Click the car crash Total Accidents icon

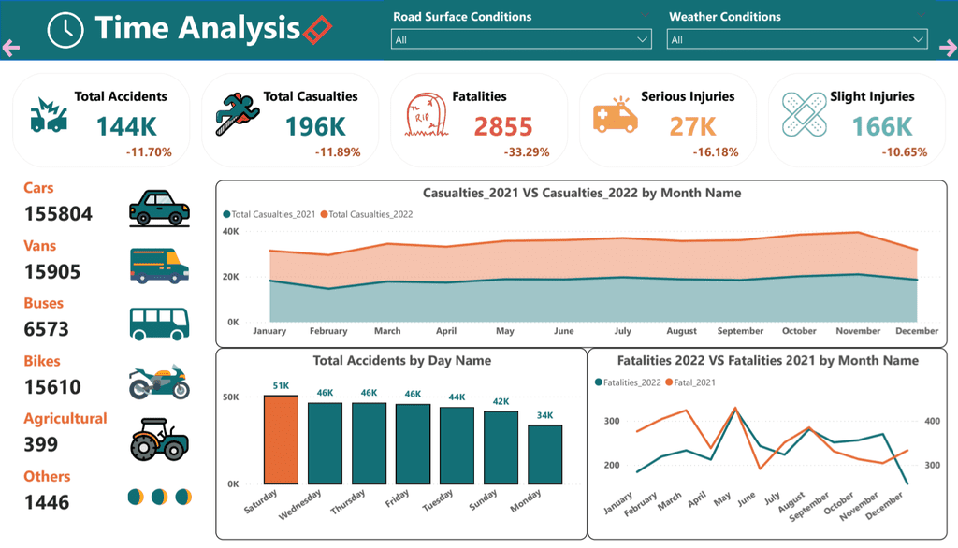(49, 115)
